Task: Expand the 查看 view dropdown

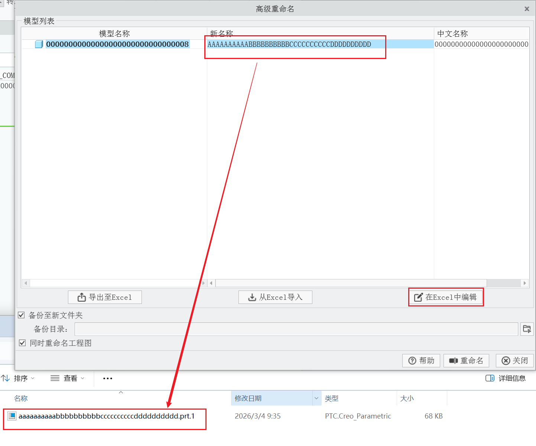Action: [x=68, y=378]
